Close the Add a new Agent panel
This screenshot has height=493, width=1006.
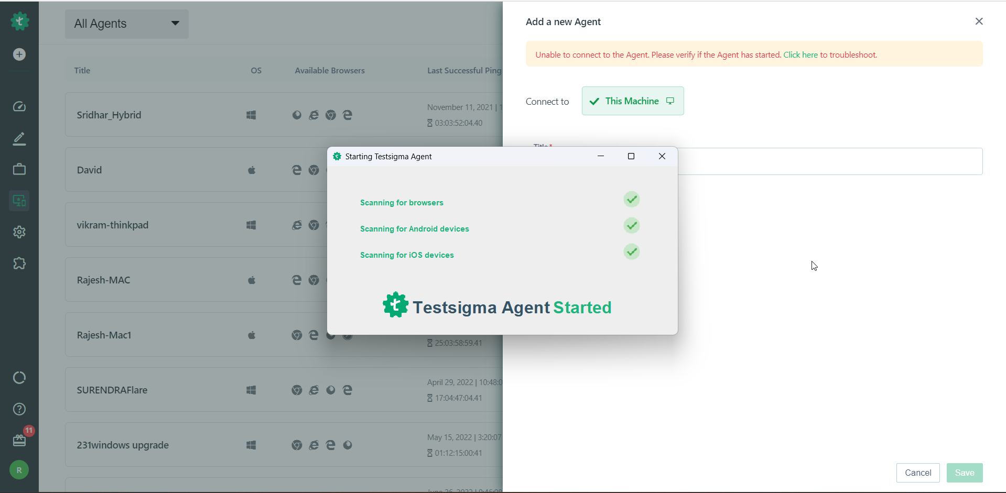[x=979, y=21]
